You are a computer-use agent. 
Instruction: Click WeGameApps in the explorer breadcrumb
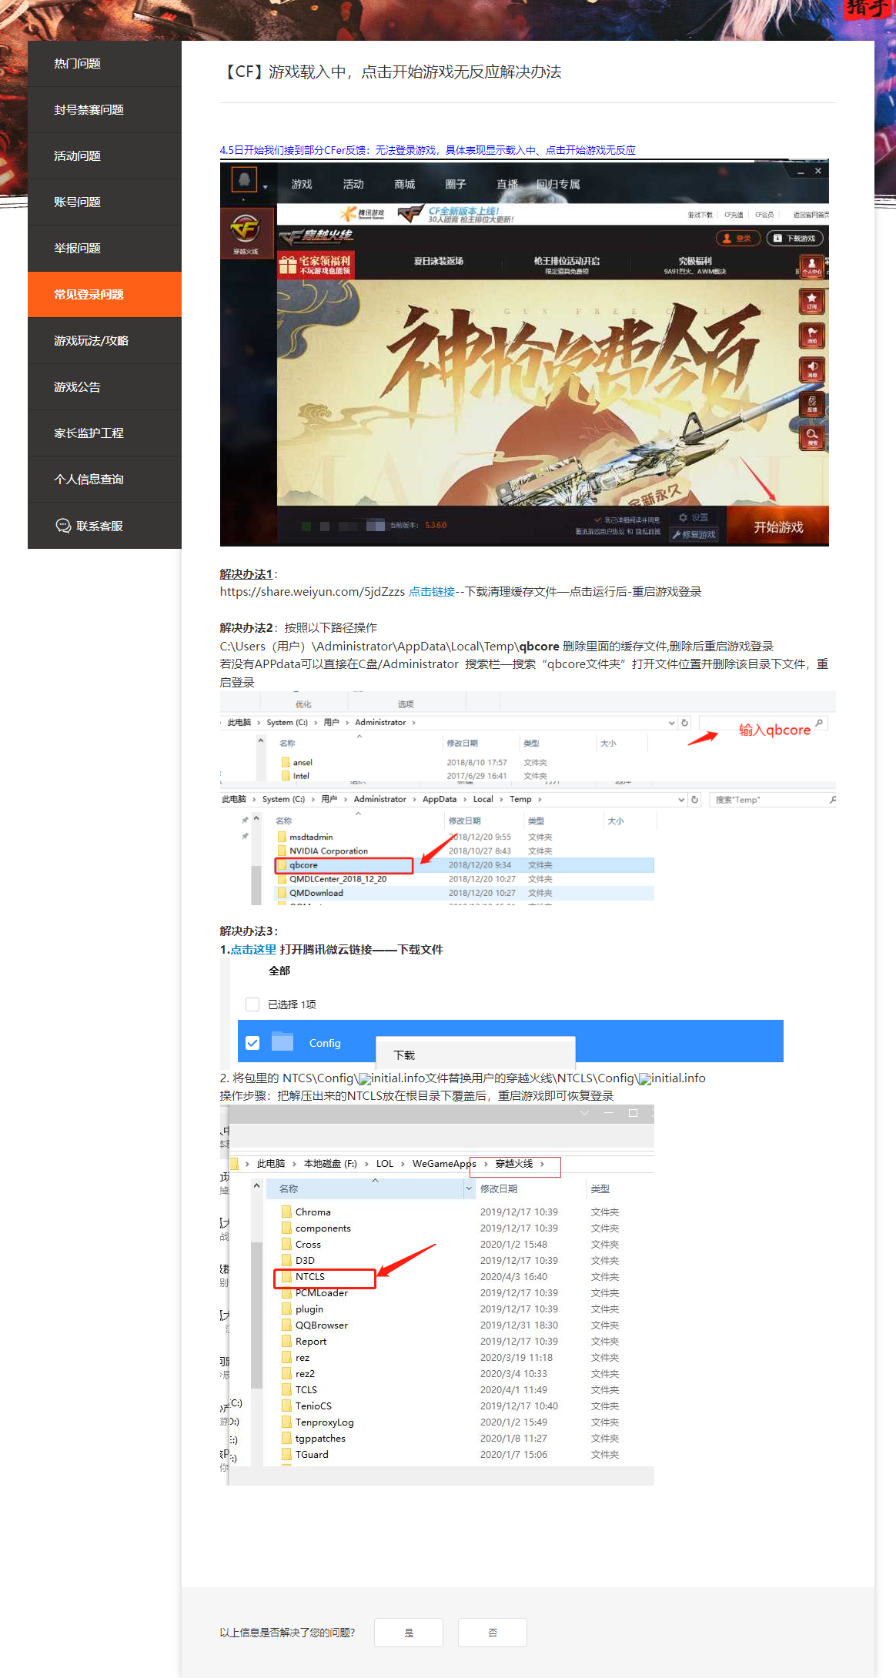(444, 1164)
